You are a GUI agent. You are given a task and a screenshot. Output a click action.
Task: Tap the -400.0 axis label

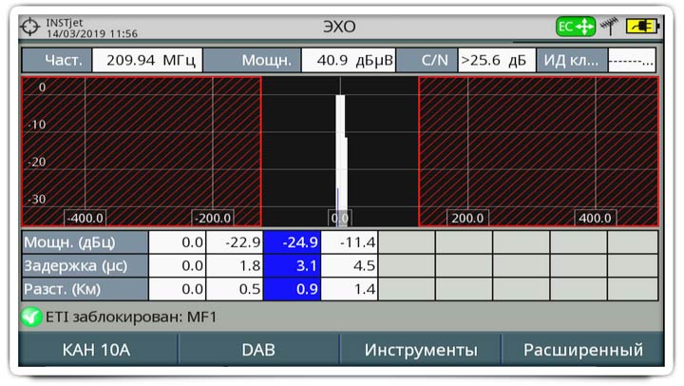coord(85,218)
